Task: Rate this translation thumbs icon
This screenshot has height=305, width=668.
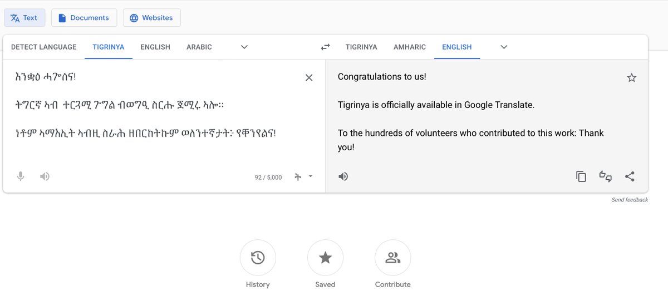Action: coord(605,176)
